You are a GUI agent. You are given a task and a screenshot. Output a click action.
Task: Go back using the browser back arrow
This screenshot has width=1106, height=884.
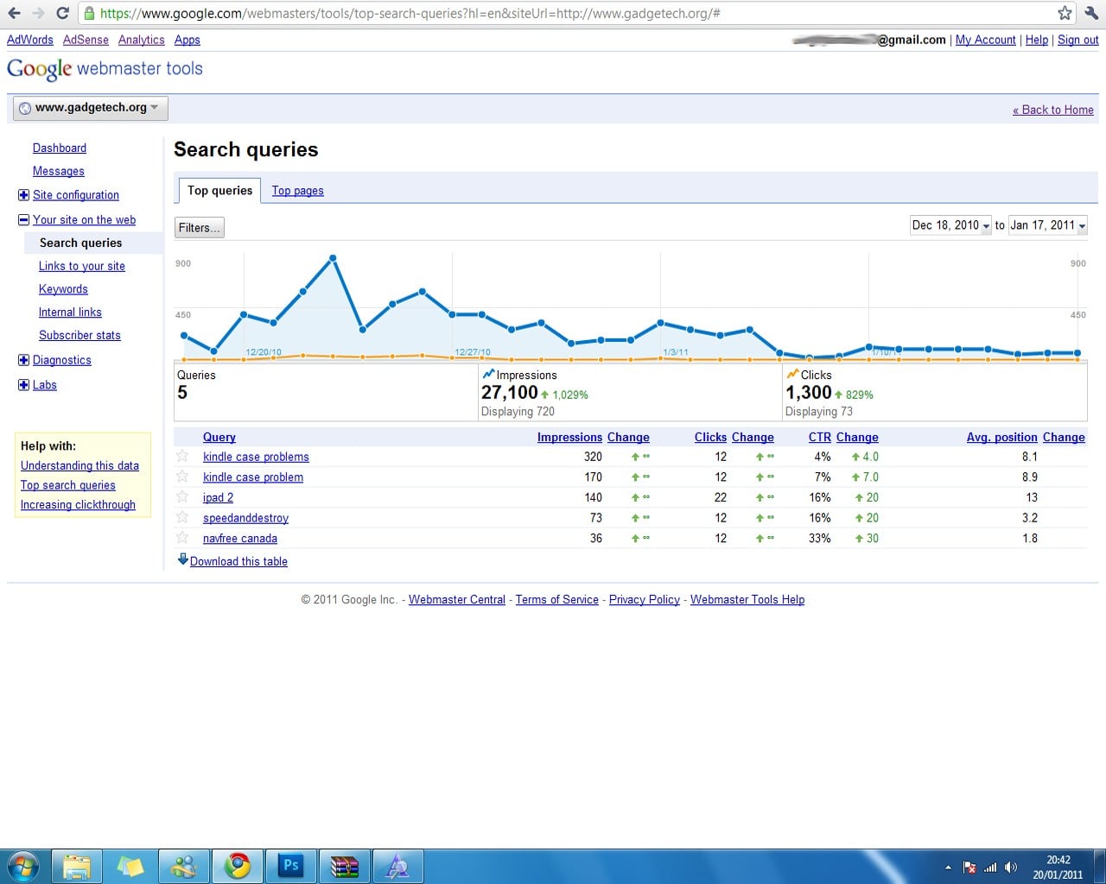14,13
